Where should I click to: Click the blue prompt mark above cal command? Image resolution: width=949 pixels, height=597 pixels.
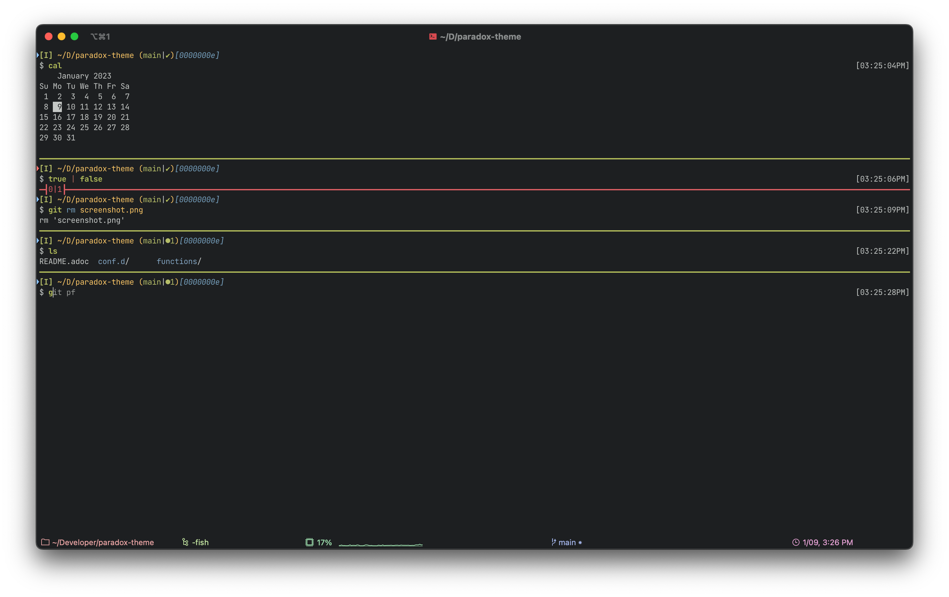(x=38, y=55)
